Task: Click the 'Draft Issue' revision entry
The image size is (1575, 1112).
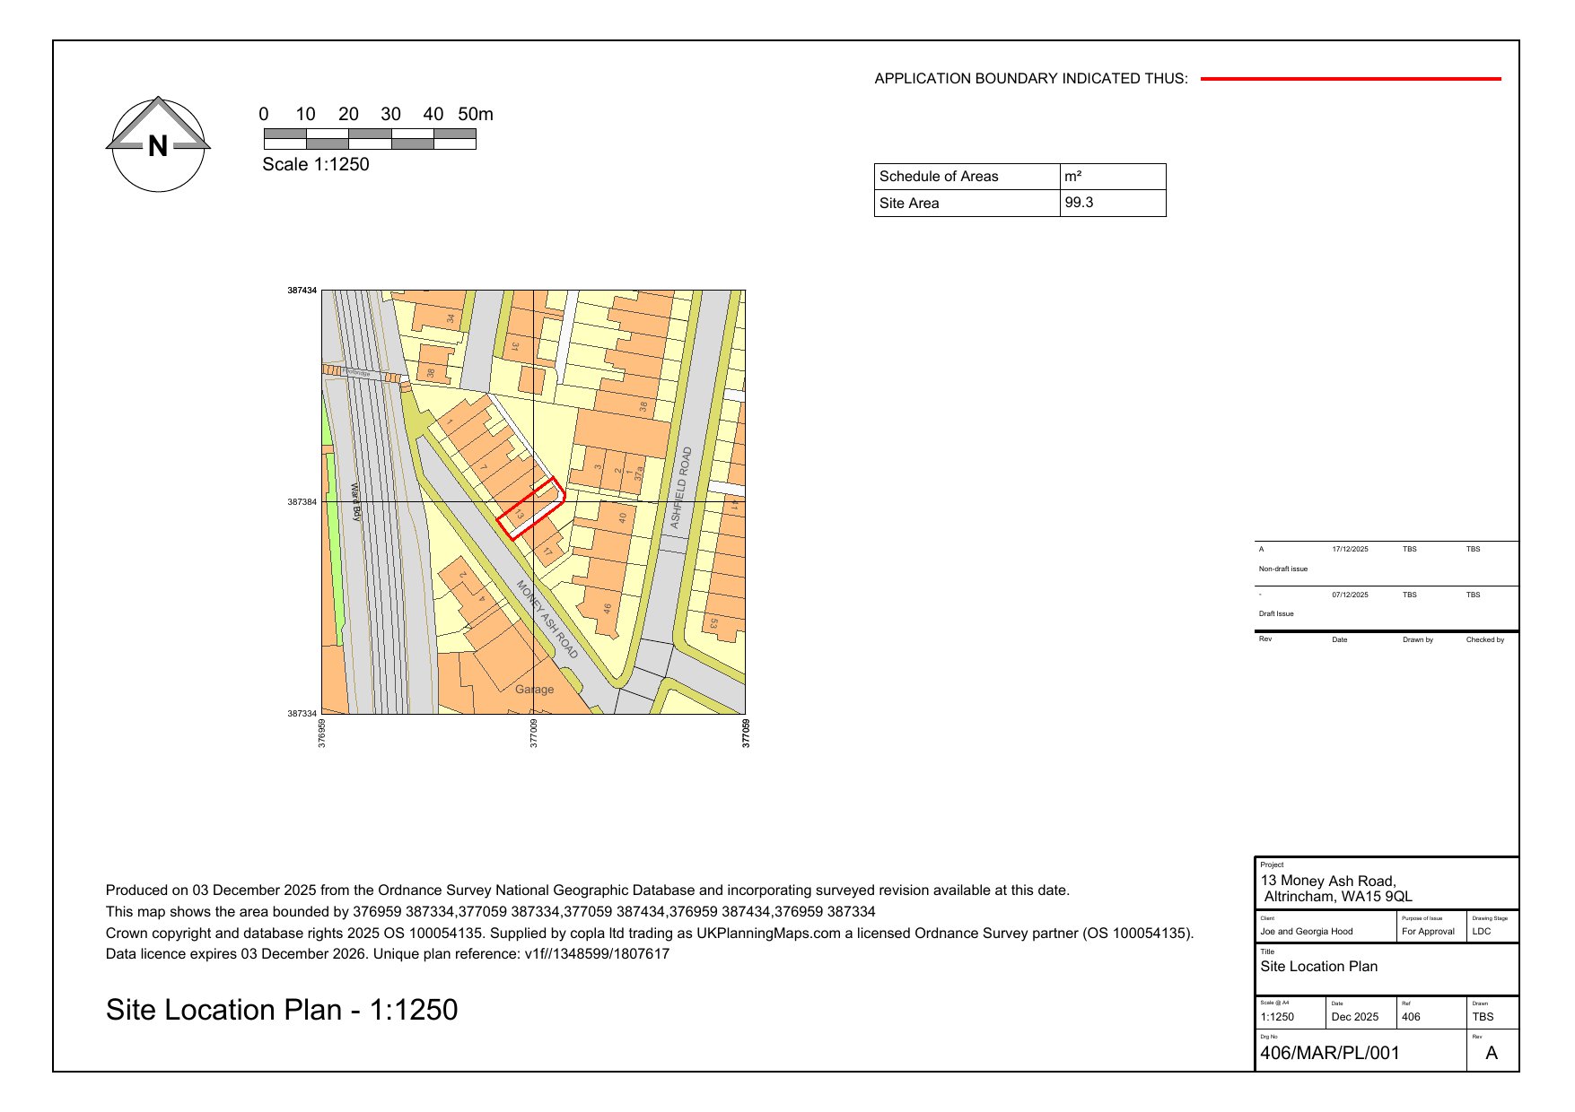Action: (1275, 613)
